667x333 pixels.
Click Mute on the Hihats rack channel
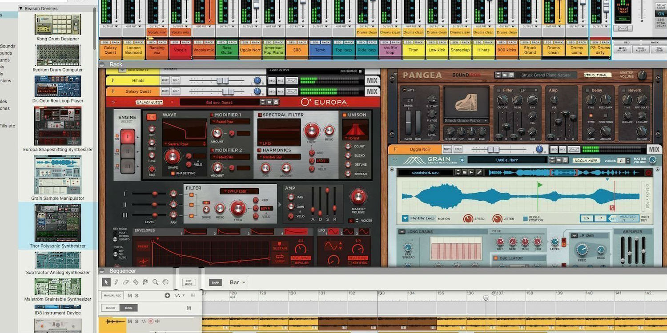[x=165, y=81]
